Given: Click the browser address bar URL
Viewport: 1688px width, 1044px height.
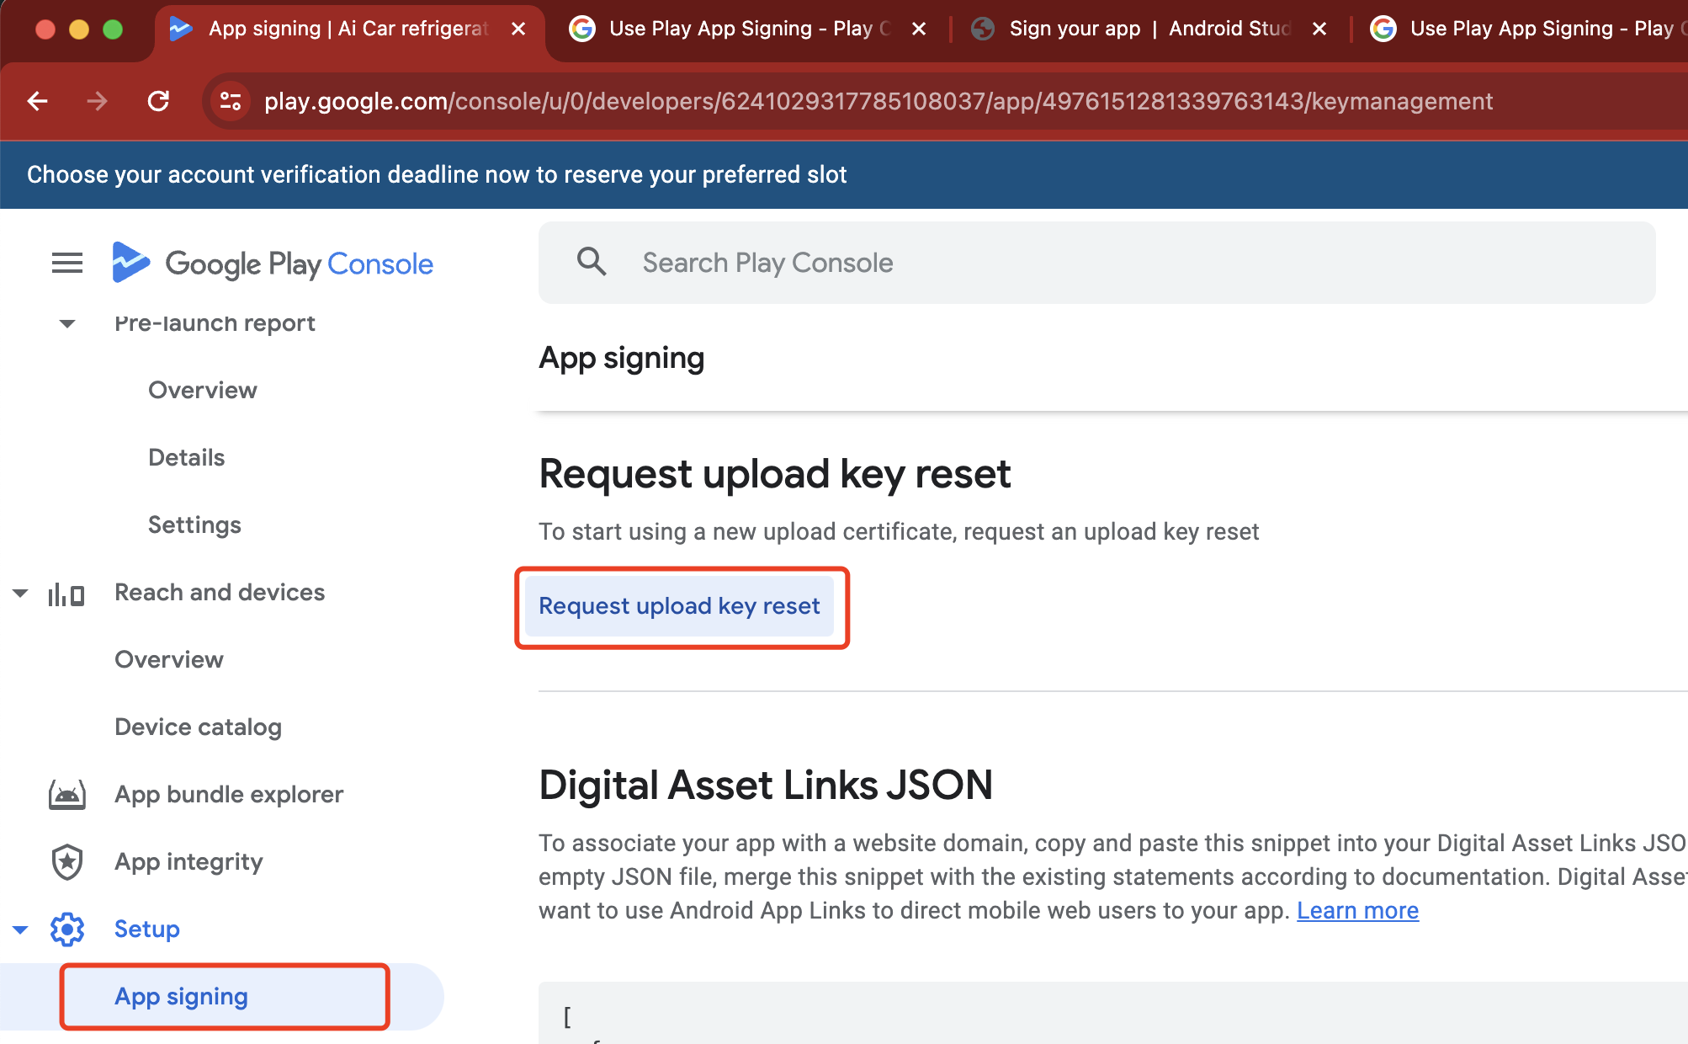Looking at the screenshot, I should coord(878,101).
